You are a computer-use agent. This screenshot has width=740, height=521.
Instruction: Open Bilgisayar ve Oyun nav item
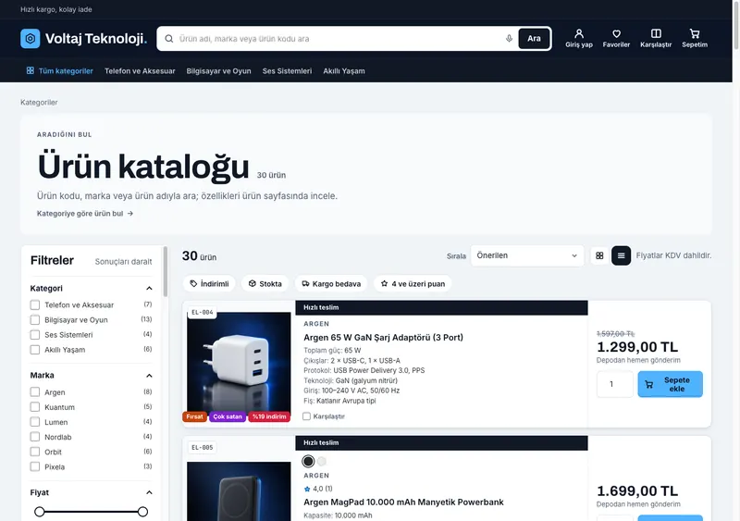click(218, 71)
